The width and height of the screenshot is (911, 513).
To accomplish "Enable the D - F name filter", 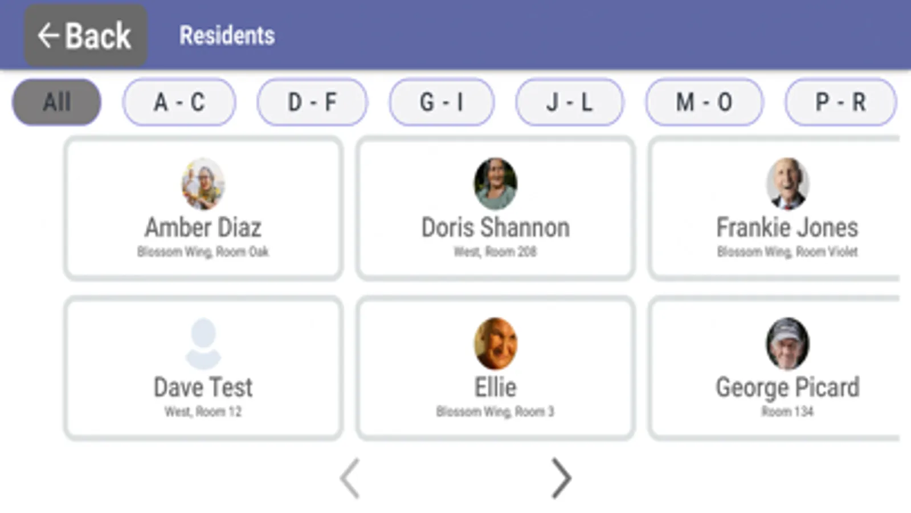I will tap(312, 101).
